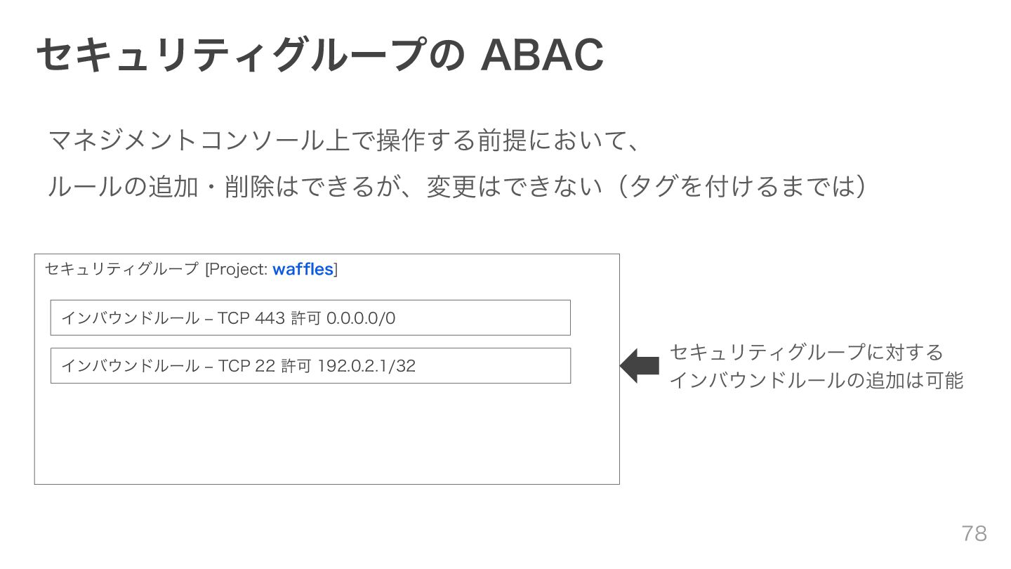Click インバウンドルール text in the first rule

point(130,318)
